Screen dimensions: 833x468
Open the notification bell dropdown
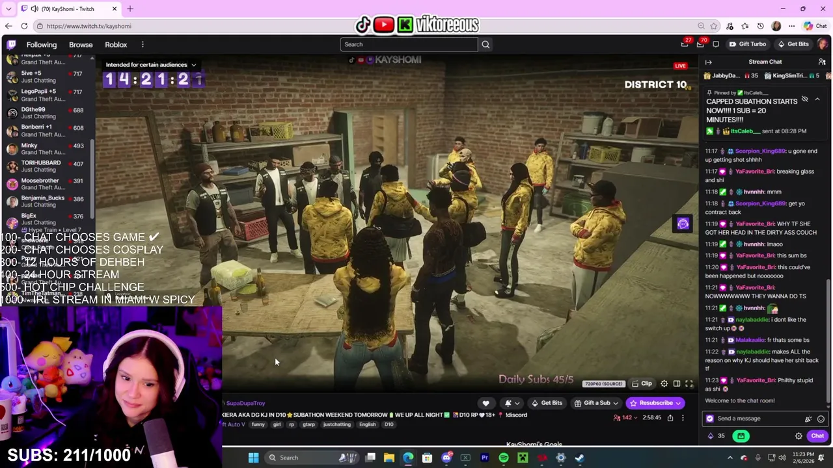[512, 403]
